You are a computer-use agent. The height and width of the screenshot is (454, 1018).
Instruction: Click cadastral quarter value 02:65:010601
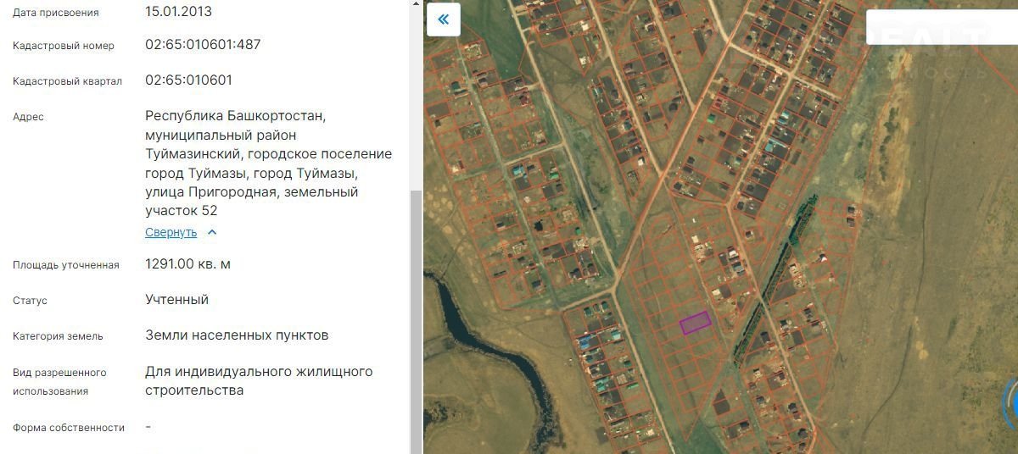[188, 80]
